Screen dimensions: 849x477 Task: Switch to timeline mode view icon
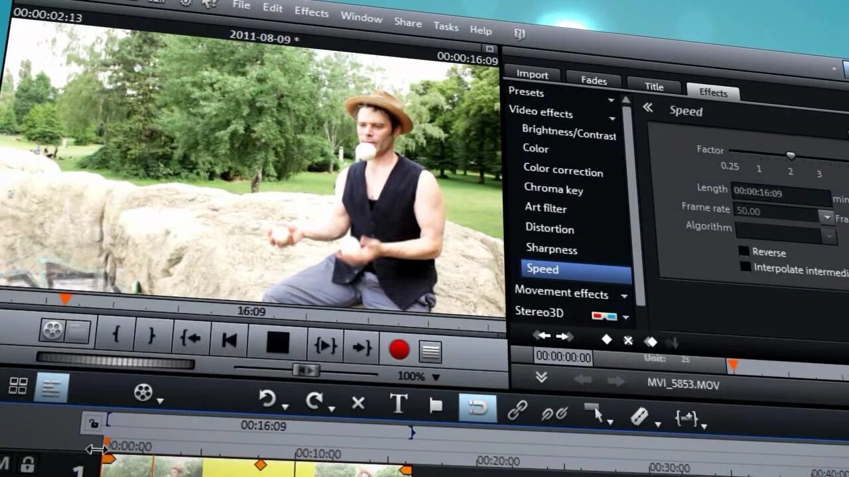tap(52, 388)
